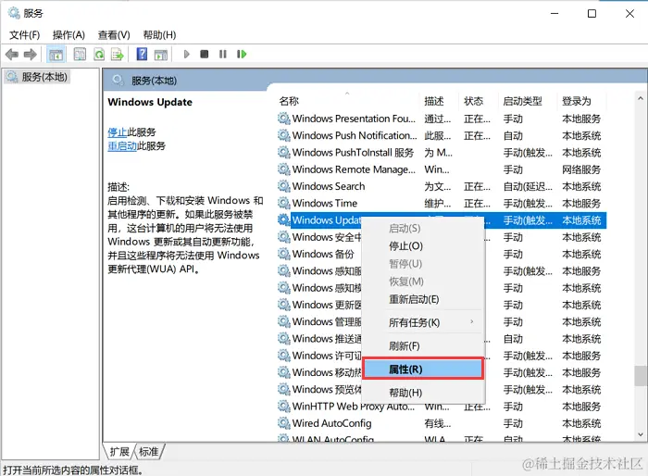Select 服务(本地) in the left tree
The image size is (648, 476).
[x=37, y=77]
